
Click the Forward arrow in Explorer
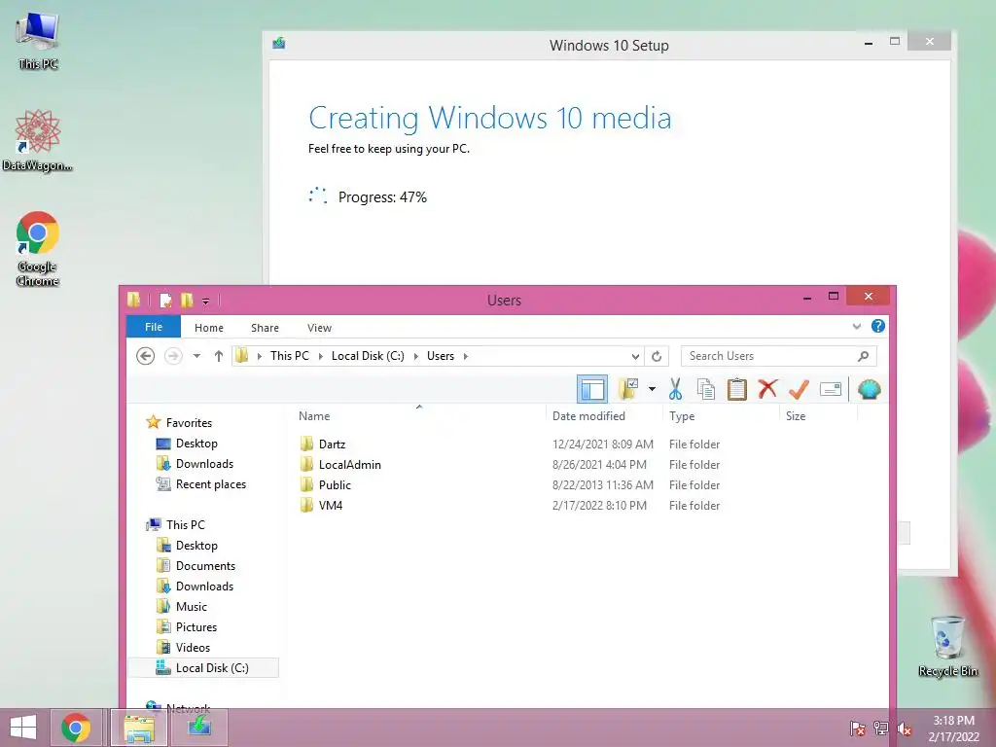(173, 356)
